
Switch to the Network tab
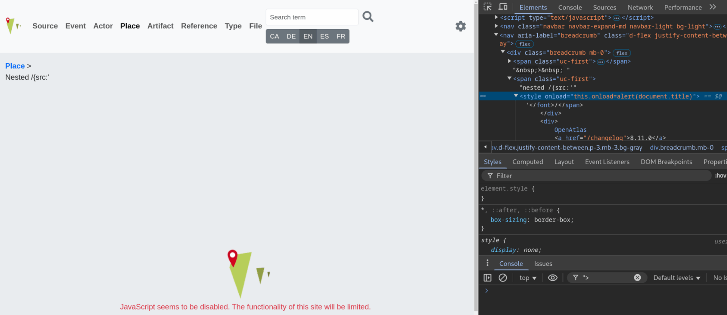point(640,7)
